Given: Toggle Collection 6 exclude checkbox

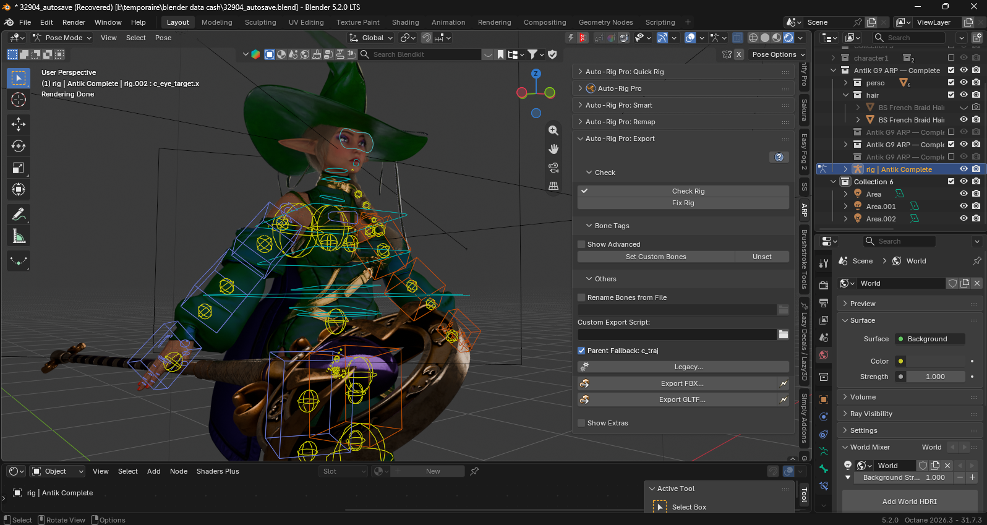Looking at the screenshot, I should (x=951, y=181).
